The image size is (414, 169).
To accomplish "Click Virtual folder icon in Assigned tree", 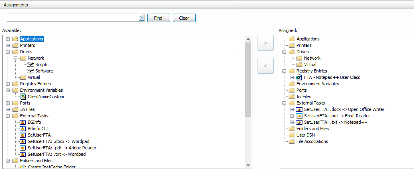I will coord(299,64).
